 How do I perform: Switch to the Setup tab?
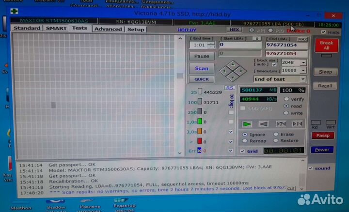coord(136,30)
